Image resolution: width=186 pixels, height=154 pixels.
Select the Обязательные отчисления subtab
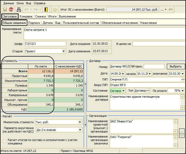click(120, 23)
